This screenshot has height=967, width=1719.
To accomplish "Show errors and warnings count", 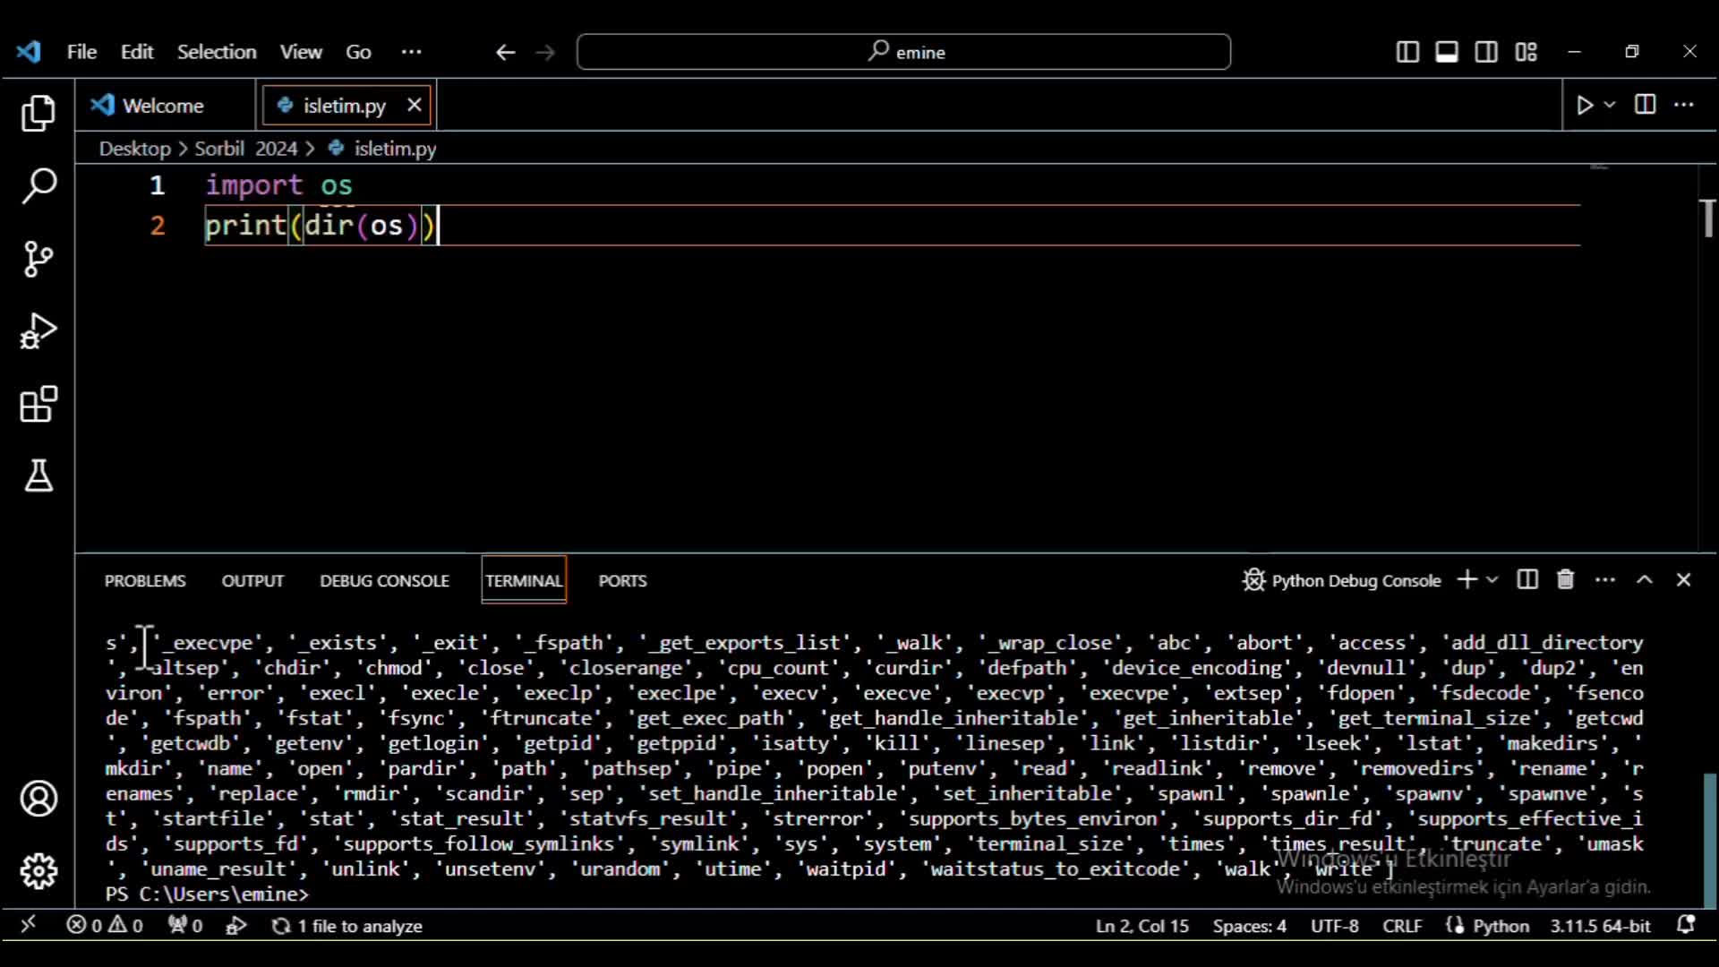I will pyautogui.click(x=105, y=926).
